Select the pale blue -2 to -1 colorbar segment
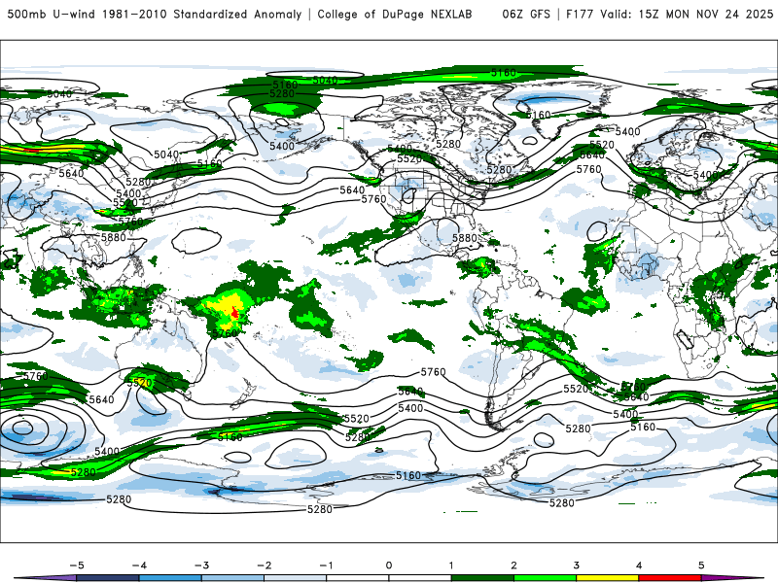The image size is (778, 583). tap(296, 578)
